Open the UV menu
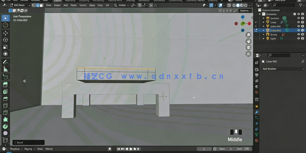306x153 pixels. coord(107,5)
